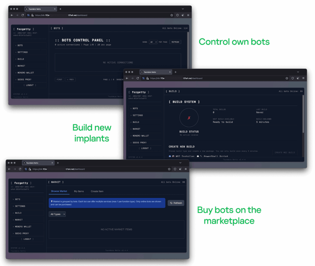
Task: Click the bookmark star in the Bots window
Action: (172, 15)
